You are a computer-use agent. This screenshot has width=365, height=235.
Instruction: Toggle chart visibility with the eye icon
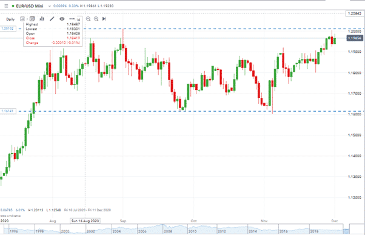tap(62, 19)
